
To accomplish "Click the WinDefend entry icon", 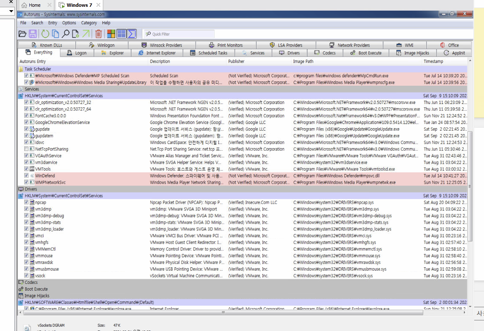I will pyautogui.click(x=32, y=176).
